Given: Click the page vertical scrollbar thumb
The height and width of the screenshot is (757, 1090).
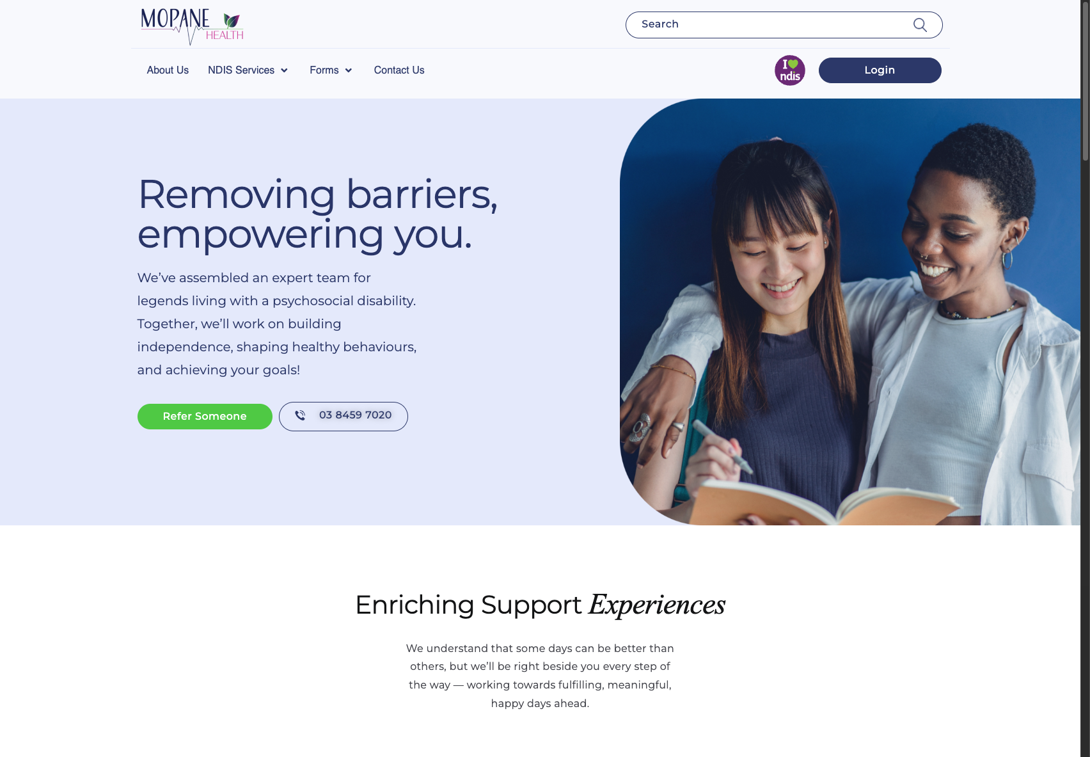Looking at the screenshot, I should pos(1086,80).
